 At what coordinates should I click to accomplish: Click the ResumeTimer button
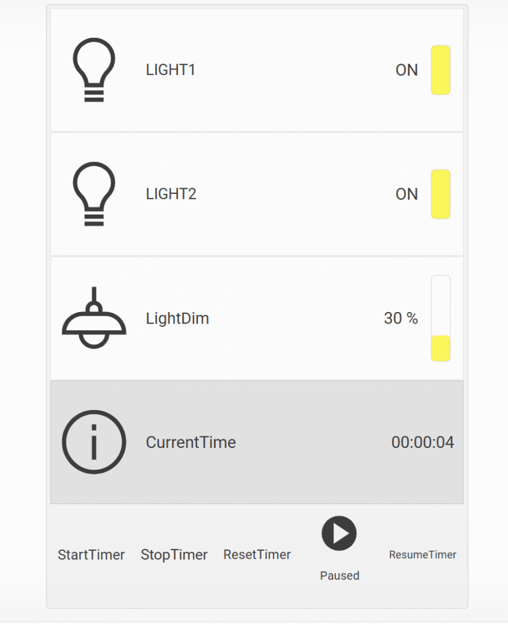coord(423,555)
